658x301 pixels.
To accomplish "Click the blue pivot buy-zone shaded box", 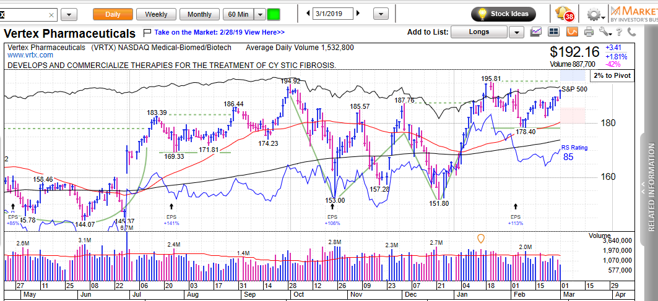I will coord(573,75).
